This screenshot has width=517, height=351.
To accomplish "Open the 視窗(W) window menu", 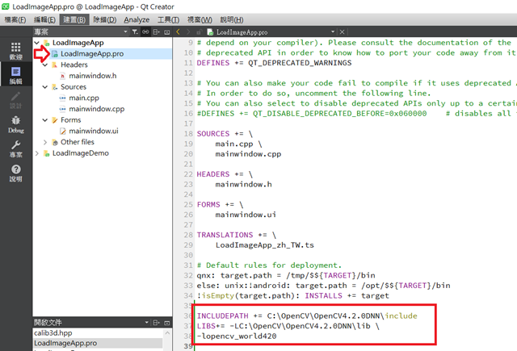I will tap(200, 19).
